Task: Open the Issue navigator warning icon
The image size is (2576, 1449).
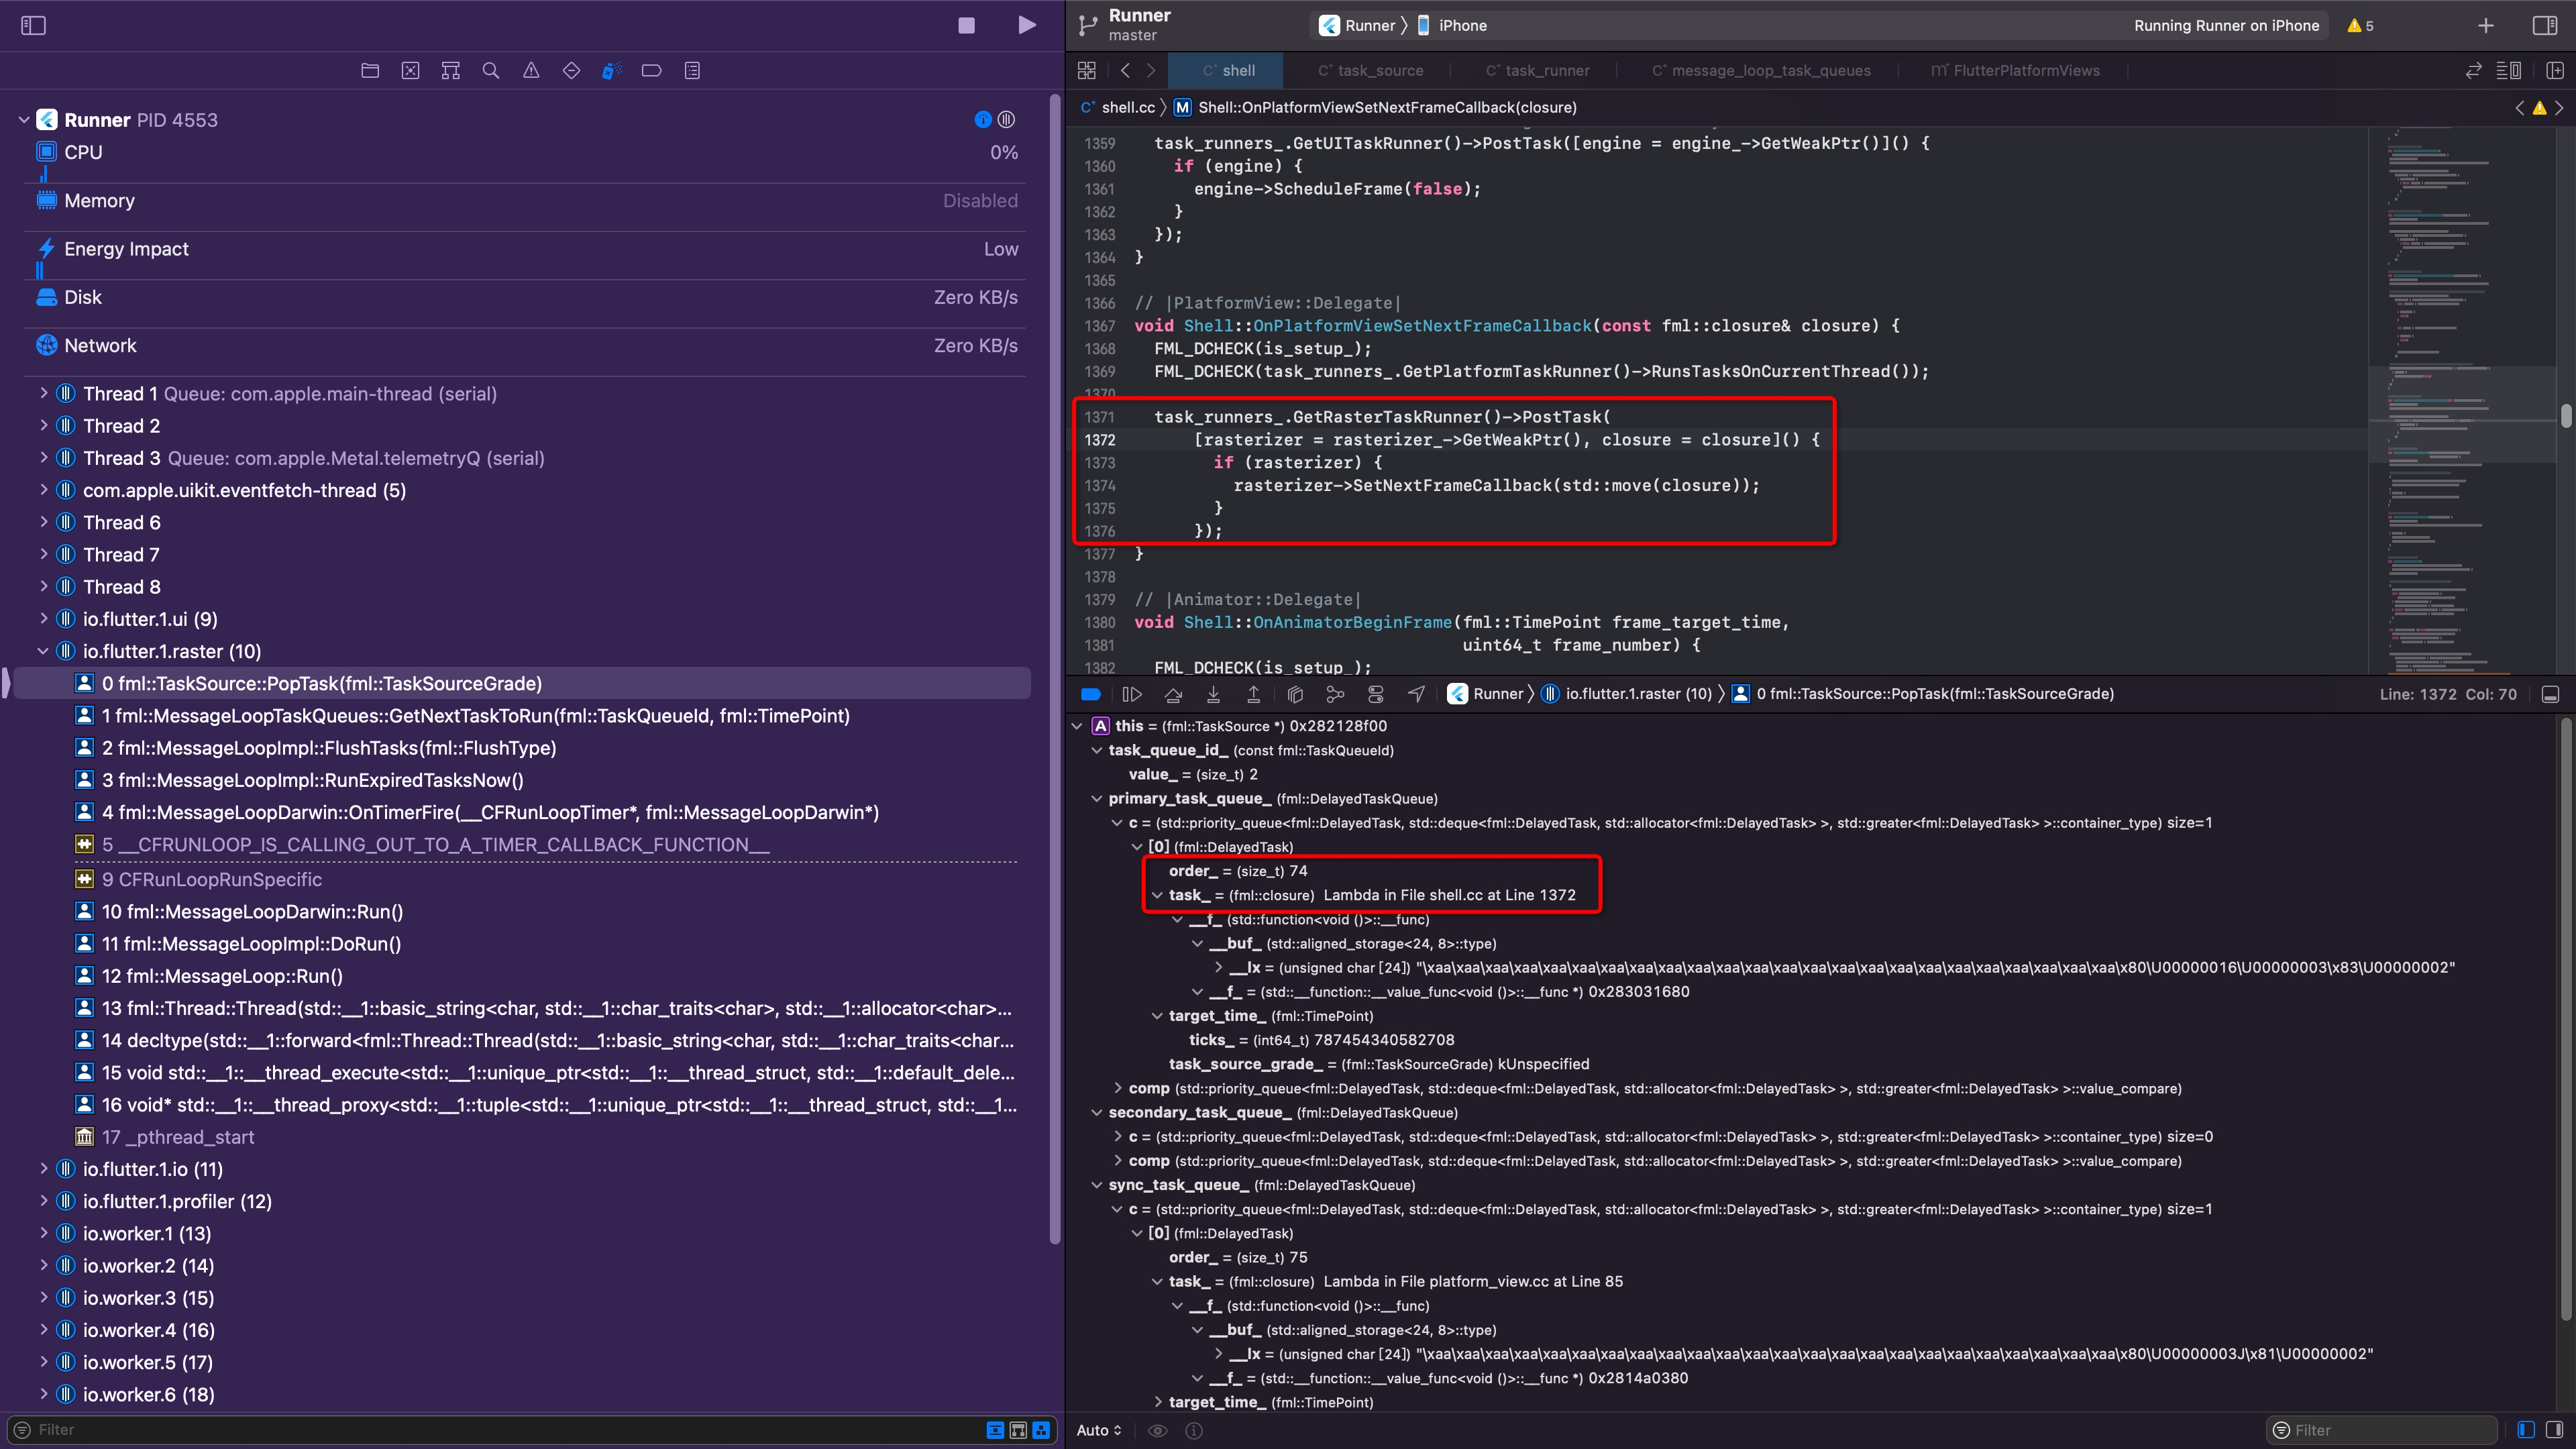Action: (x=531, y=70)
